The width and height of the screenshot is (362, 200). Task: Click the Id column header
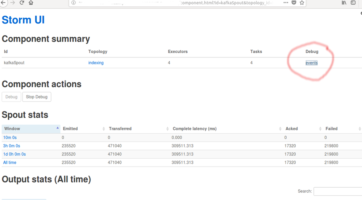pos(6,52)
